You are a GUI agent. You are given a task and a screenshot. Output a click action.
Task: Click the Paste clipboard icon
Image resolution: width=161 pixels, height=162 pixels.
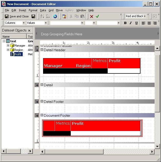[x=83, y=16]
